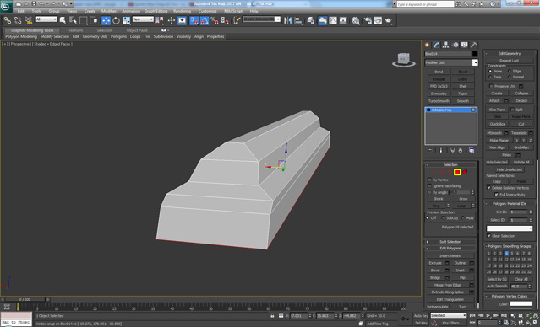Select Edge sub-object level icon
Viewport: 540px width, 327px height.
click(x=442, y=172)
